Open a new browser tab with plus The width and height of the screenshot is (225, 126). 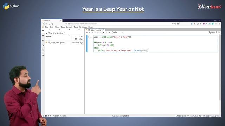[64, 20]
